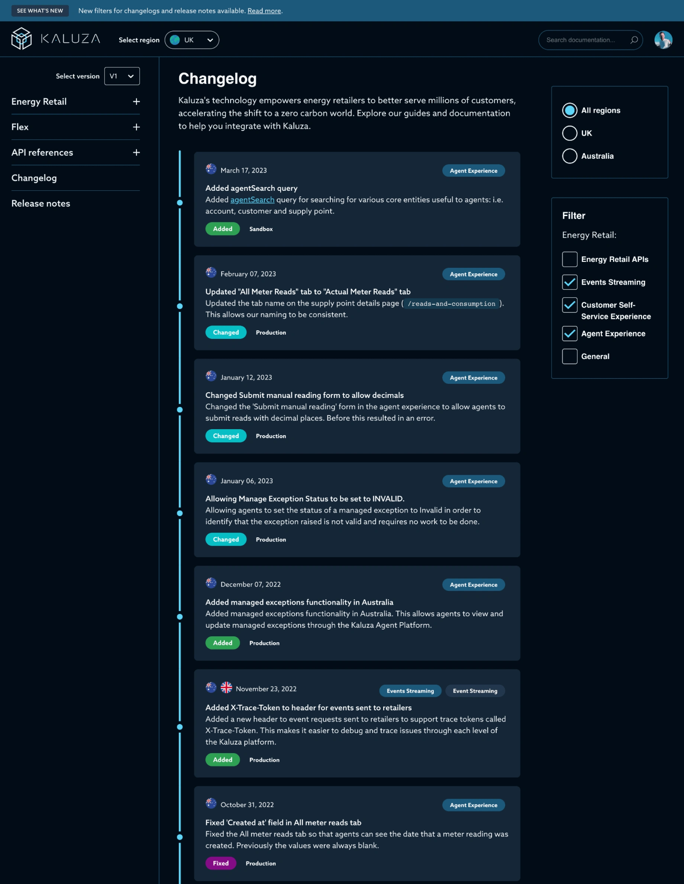Click the SEE WHAT'S NEW button
The width and height of the screenshot is (684, 884).
pos(40,10)
